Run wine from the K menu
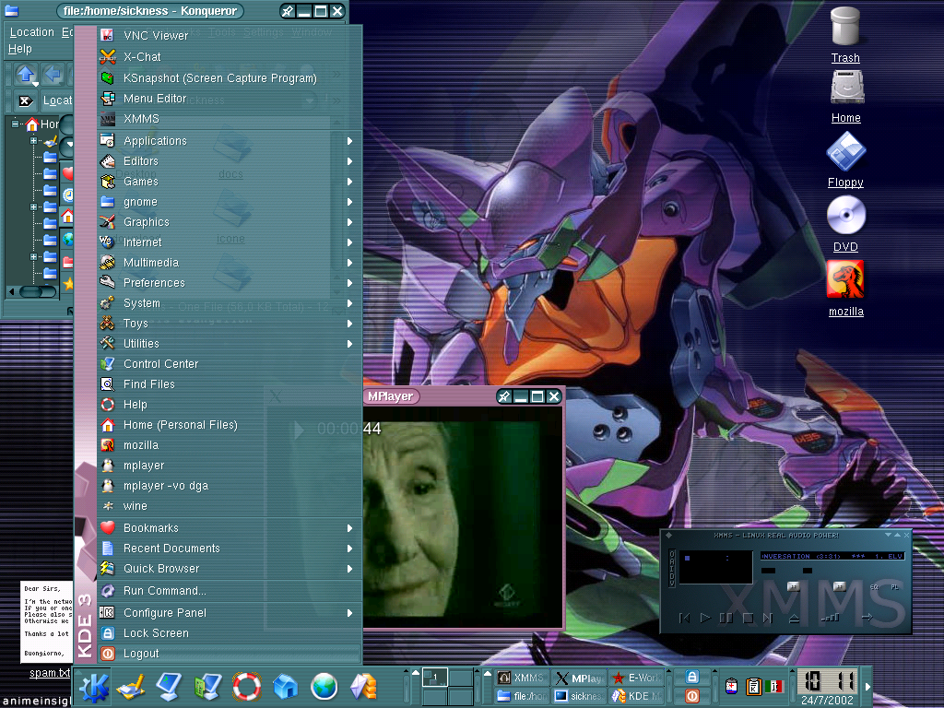944x708 pixels. [229, 506]
